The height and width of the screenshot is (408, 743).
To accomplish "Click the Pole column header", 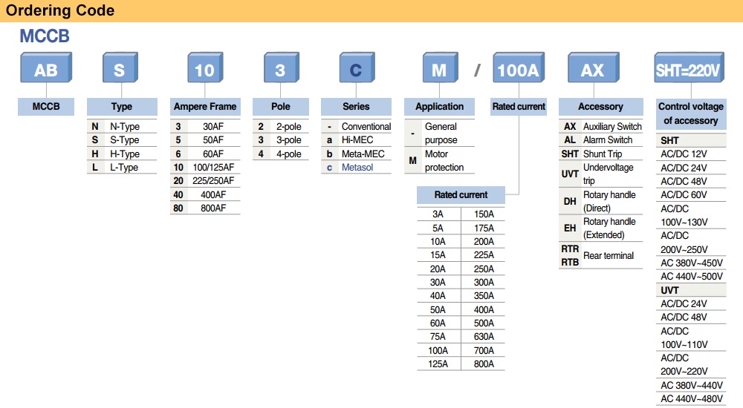I will click(x=281, y=107).
